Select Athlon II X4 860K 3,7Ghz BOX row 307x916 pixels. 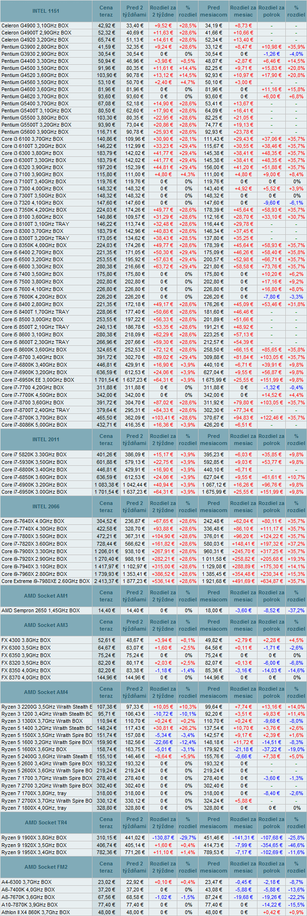35,912
